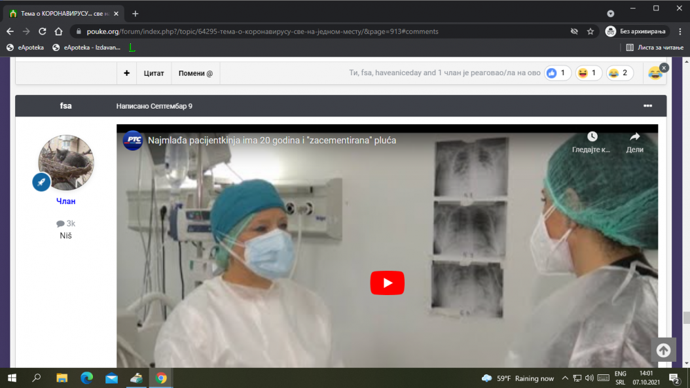Viewport: 690px width, 388px height.
Task: Open Microsoft Edge from the taskbar
Action: point(86,378)
